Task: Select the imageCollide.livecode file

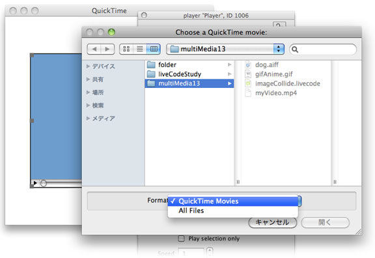Action: point(288,83)
